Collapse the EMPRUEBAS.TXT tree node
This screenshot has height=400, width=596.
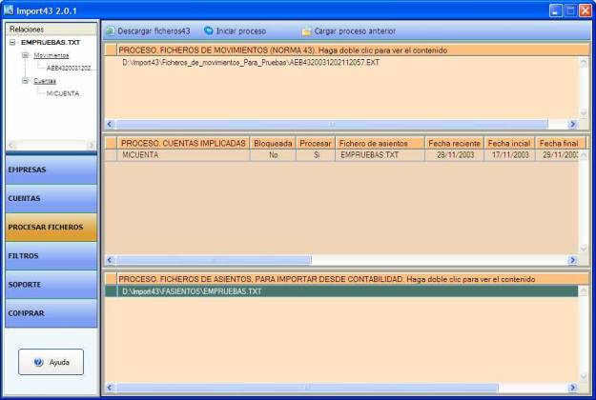[11, 43]
